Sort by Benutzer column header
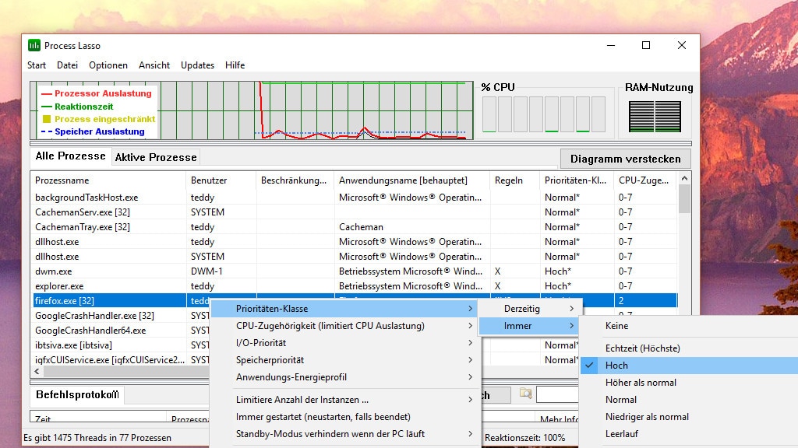Screen dimensions: 798x448 [x=221, y=180]
